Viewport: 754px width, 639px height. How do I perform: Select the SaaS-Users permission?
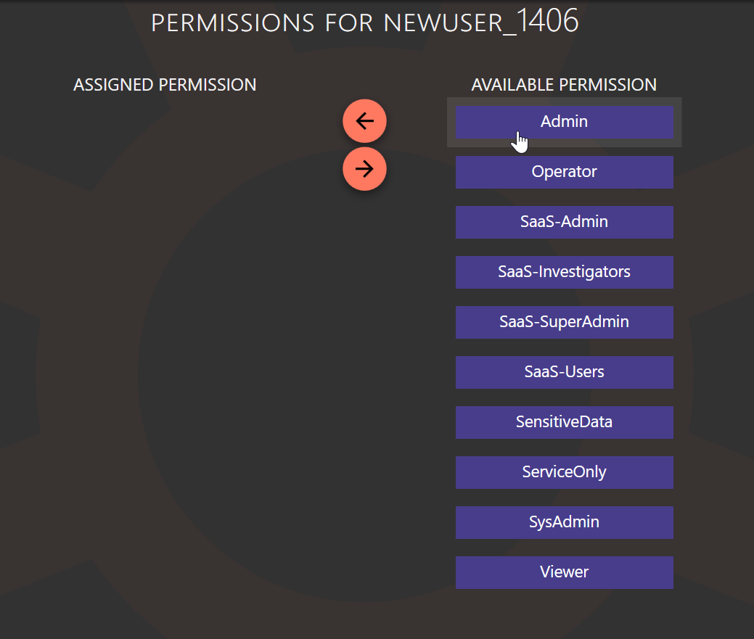[x=564, y=371]
